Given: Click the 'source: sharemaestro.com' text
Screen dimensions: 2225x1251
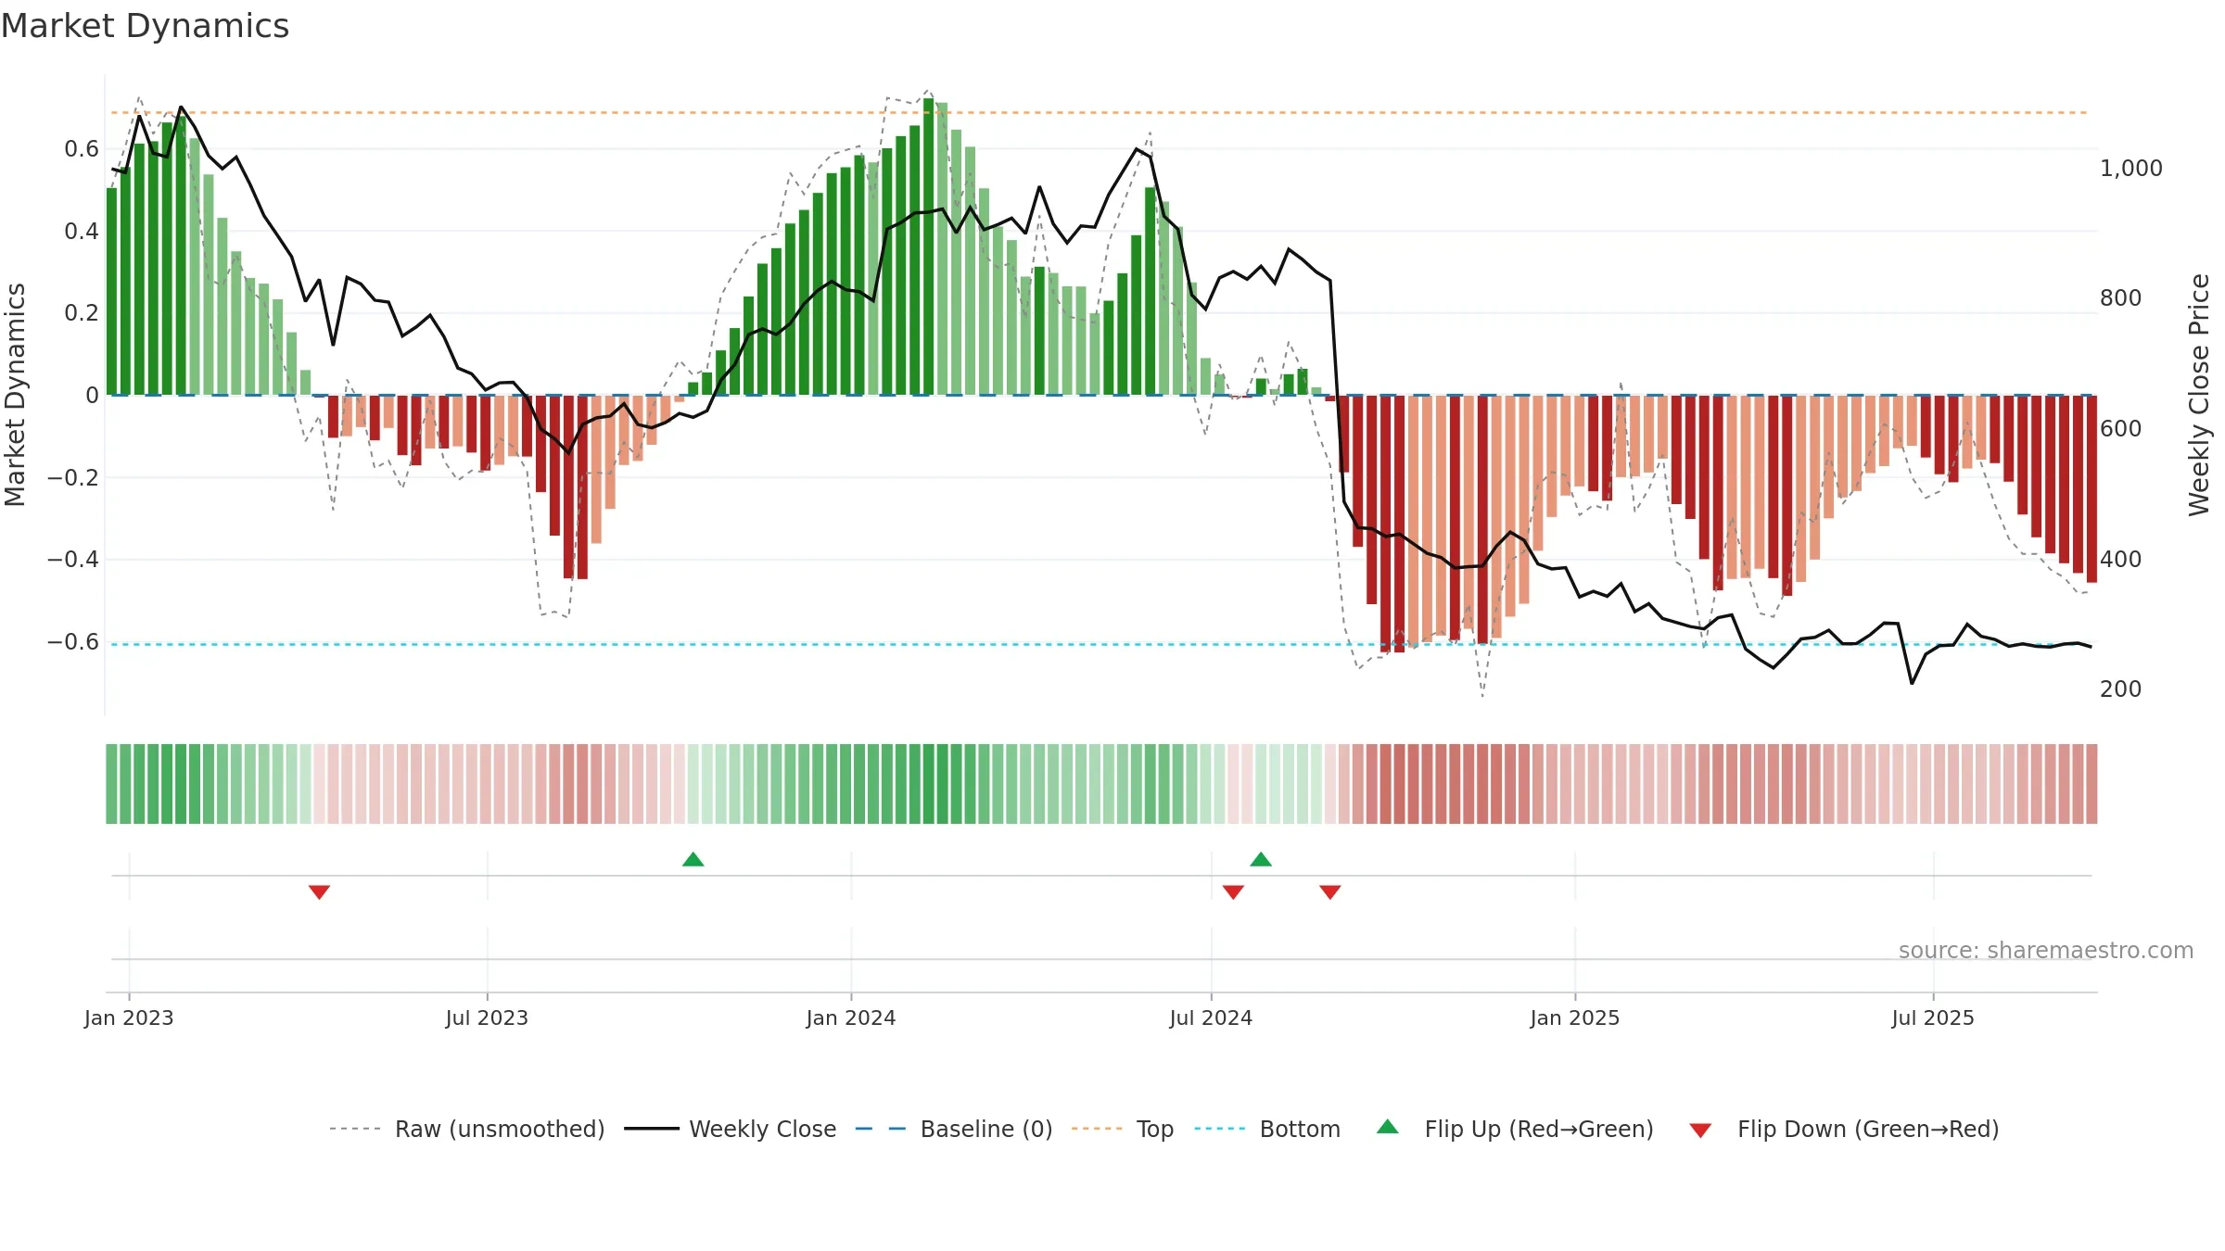Looking at the screenshot, I should point(2046,950).
